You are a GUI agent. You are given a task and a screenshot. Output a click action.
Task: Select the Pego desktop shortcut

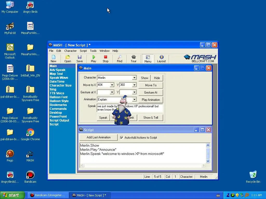click(10, 156)
